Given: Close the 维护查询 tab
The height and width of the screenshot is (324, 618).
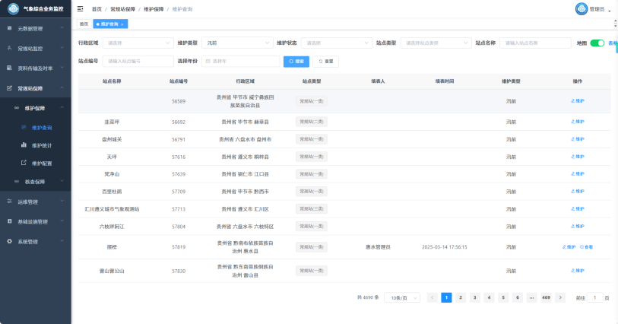Looking at the screenshot, I should tap(122, 24).
